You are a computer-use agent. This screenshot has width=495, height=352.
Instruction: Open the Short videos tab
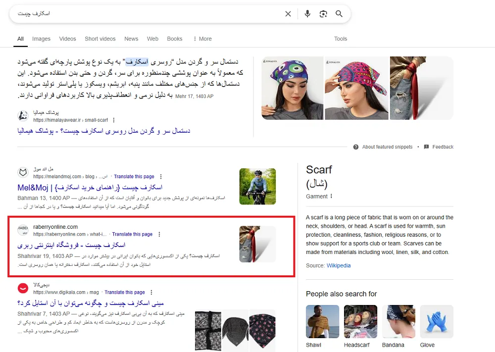(100, 39)
